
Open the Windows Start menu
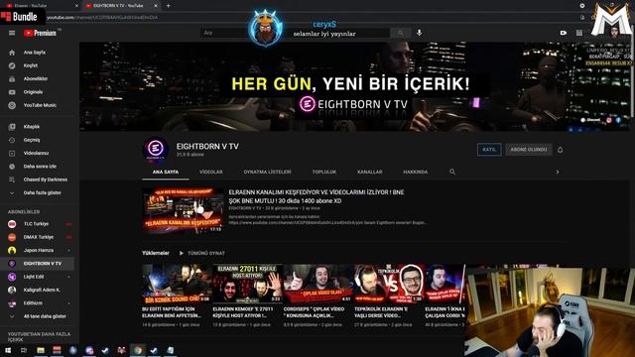8,350
